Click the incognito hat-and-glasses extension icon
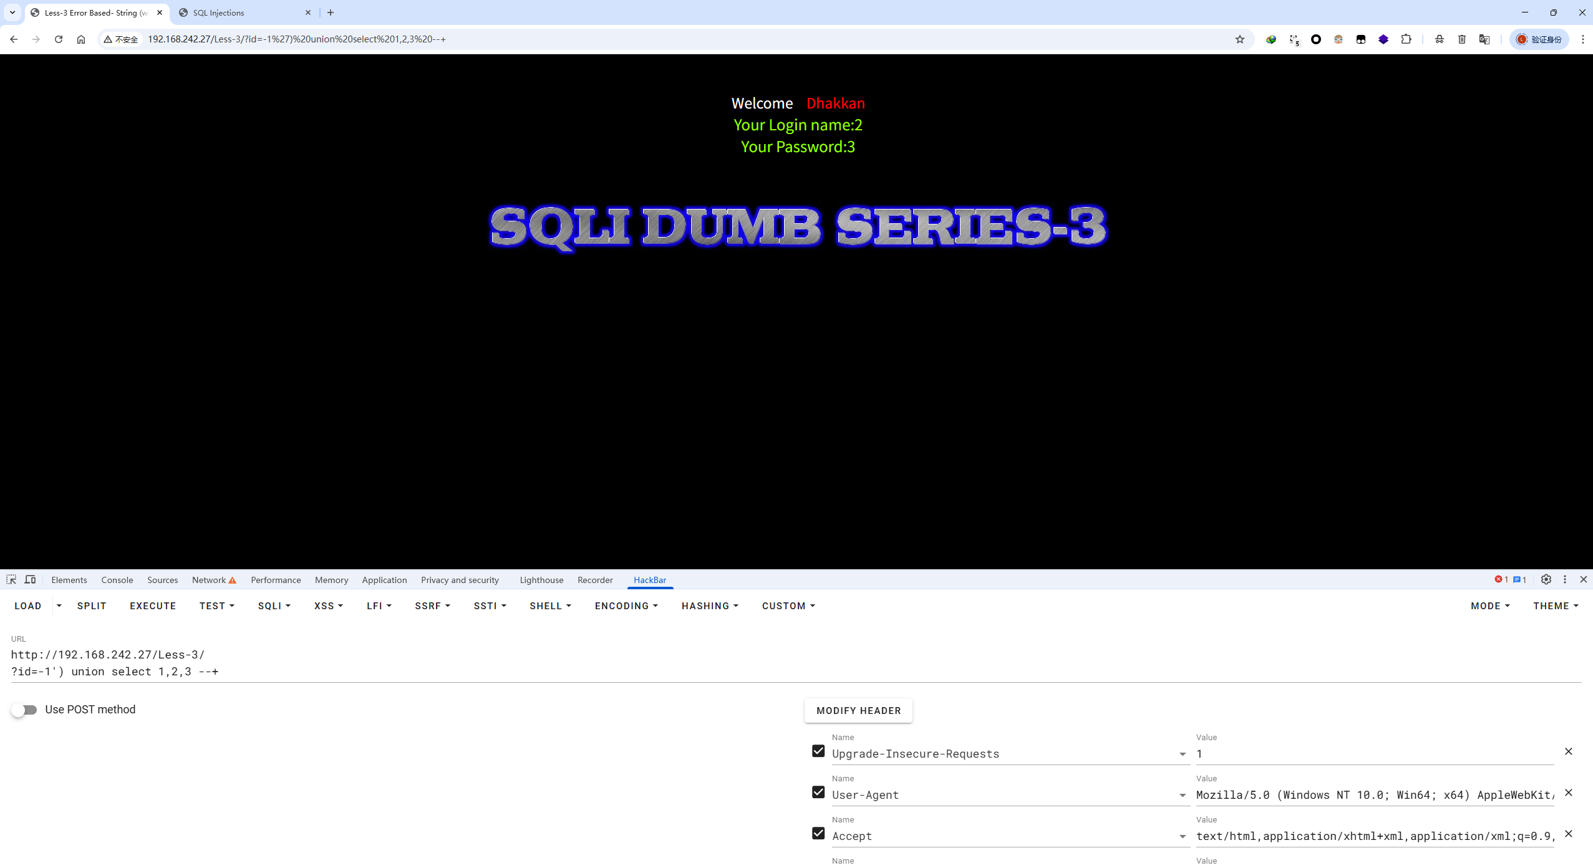Viewport: 1593px width, 868px height. (x=1440, y=39)
